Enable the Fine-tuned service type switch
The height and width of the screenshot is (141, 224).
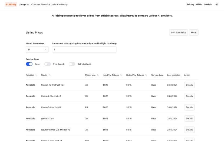click(48, 64)
